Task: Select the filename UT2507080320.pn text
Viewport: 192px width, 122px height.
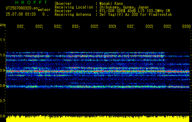Action: 22,8
